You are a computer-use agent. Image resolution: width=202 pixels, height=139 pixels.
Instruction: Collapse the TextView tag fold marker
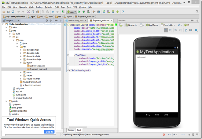point(68,55)
